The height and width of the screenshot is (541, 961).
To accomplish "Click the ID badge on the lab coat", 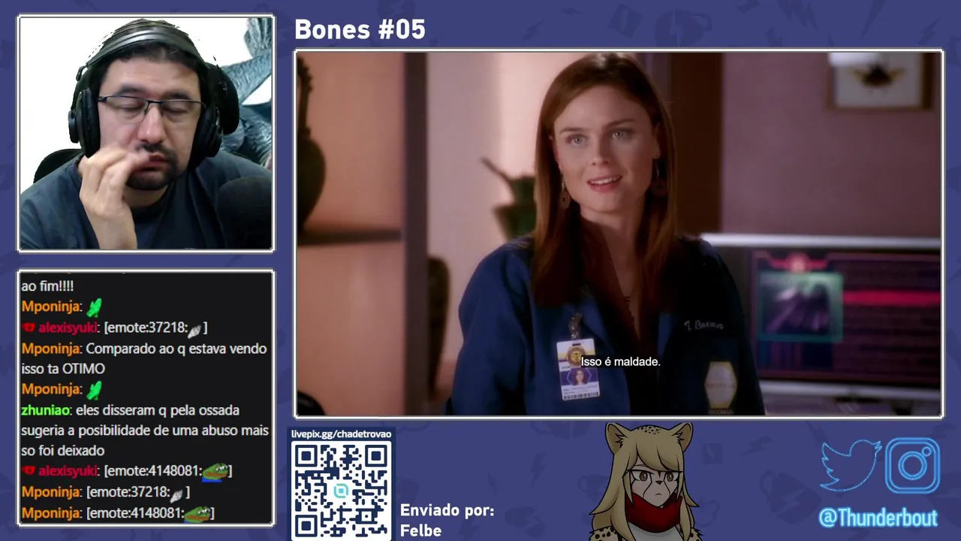I will click(577, 368).
